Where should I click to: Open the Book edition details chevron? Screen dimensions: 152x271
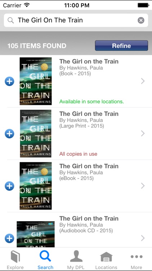pyautogui.click(x=143, y=81)
